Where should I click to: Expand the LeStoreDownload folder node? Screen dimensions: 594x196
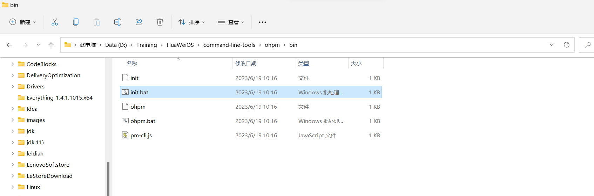coord(13,176)
